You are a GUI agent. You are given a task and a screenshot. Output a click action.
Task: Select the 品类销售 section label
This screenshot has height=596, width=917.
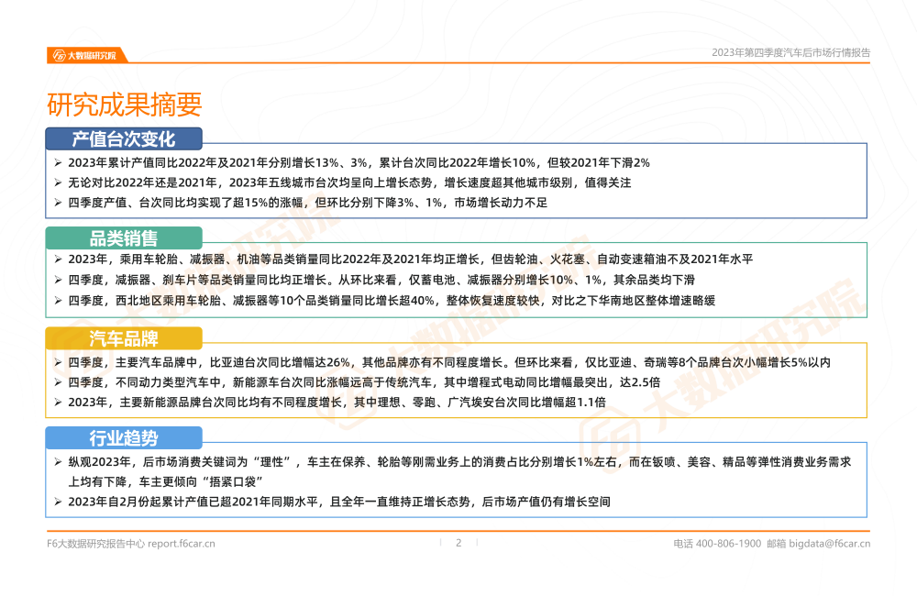[124, 239]
